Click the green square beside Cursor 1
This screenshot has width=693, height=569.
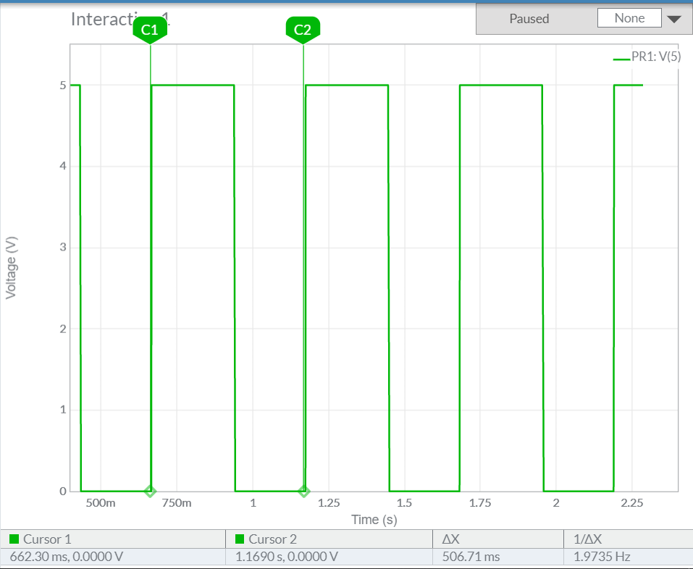[x=14, y=539]
